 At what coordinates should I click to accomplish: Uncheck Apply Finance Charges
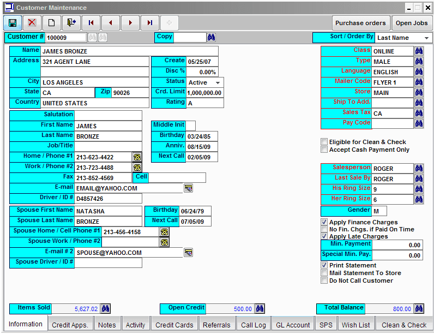324,222
